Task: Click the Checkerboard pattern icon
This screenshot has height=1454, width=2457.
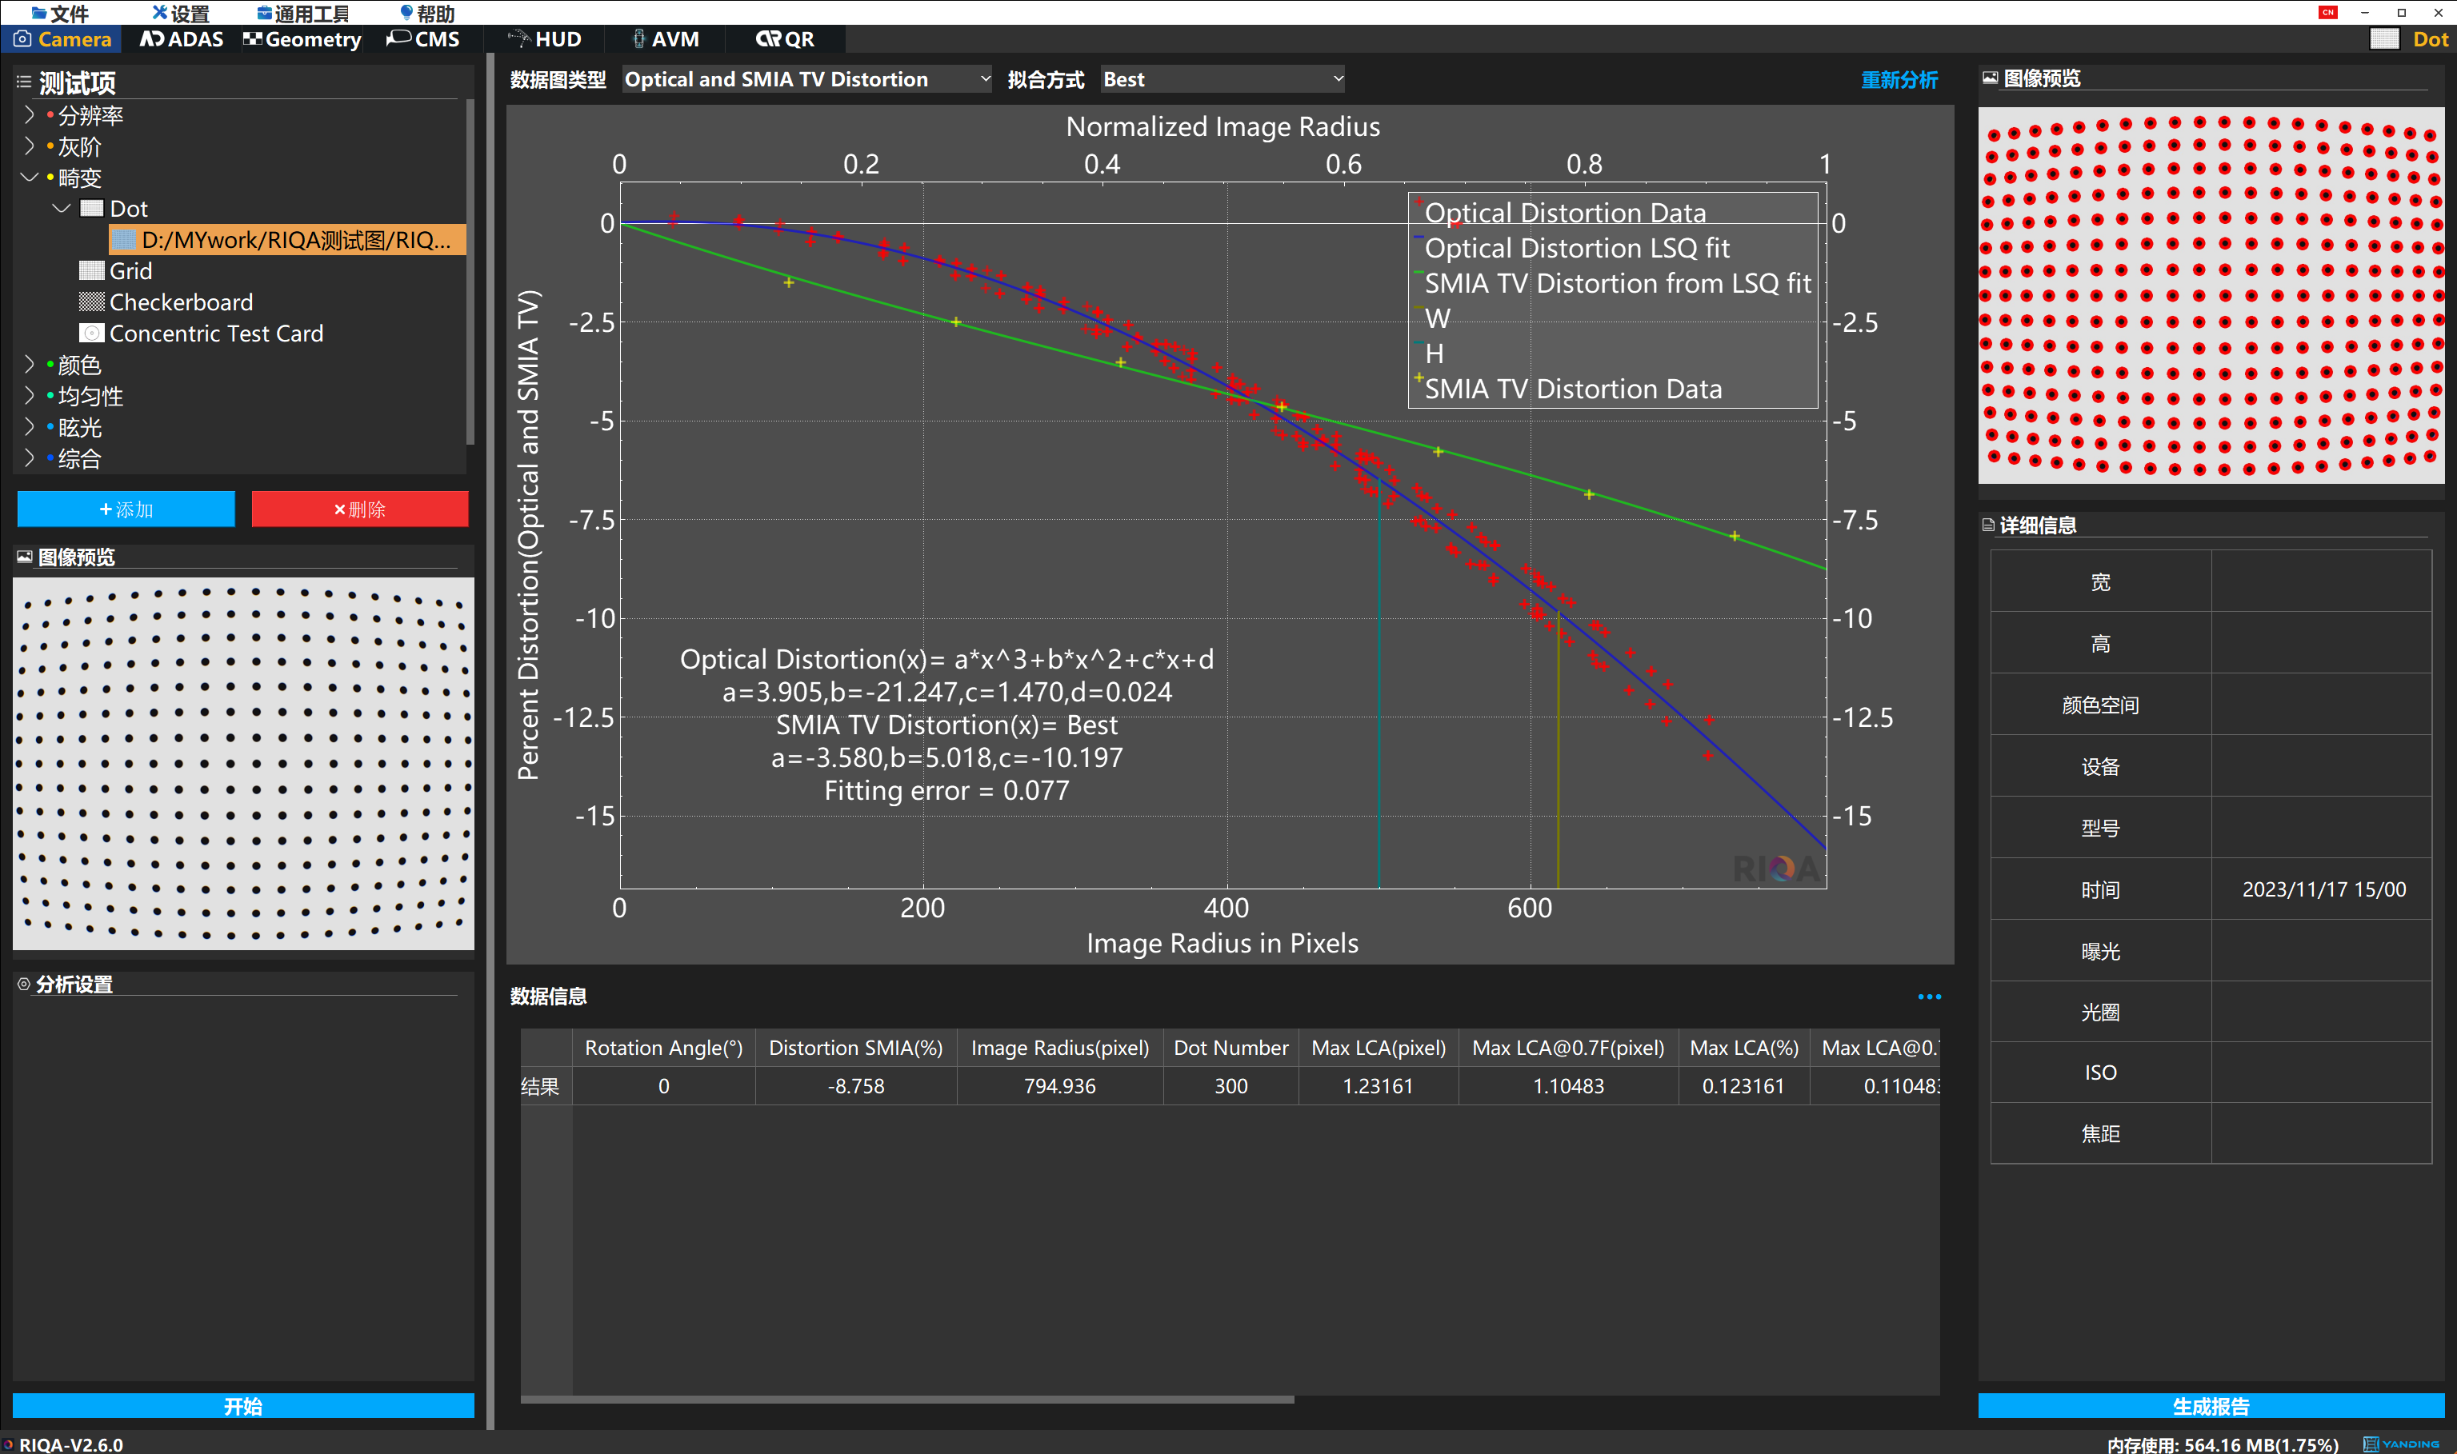Action: [91, 302]
